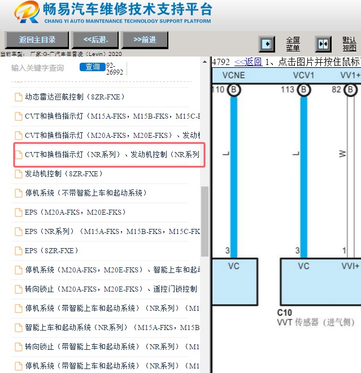Go forward with the >>前进 button

tap(145, 40)
